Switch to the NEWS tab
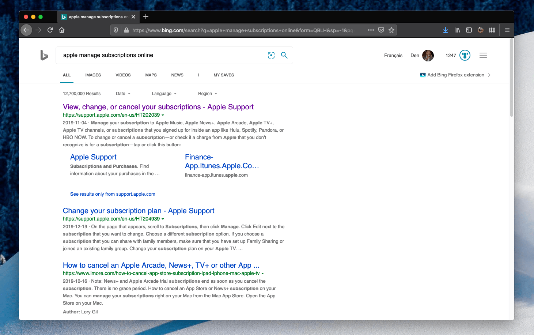This screenshot has width=534, height=335. click(x=177, y=75)
